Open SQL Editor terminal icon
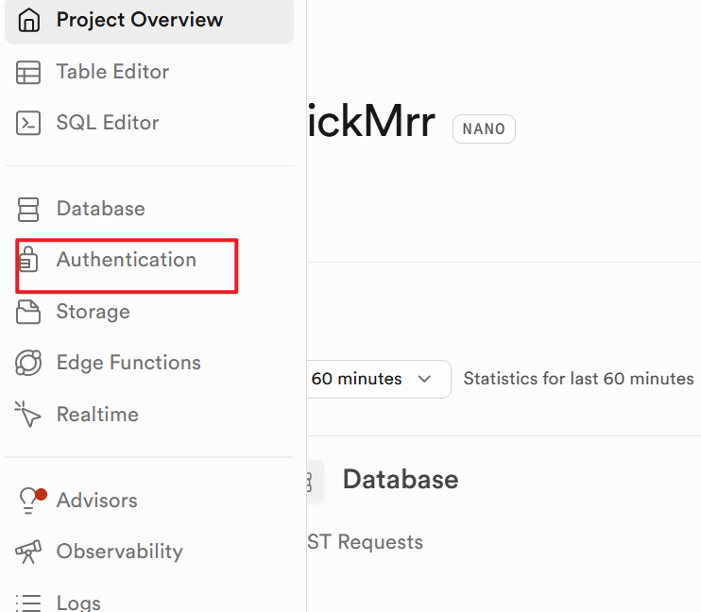The height and width of the screenshot is (612, 701). click(29, 123)
